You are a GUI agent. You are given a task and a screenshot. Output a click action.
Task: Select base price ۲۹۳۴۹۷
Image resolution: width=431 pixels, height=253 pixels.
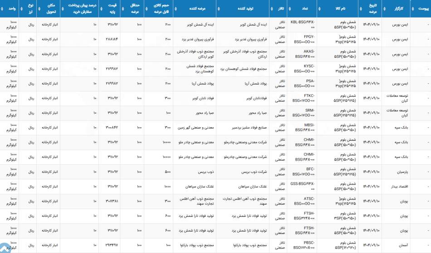coord(112,245)
